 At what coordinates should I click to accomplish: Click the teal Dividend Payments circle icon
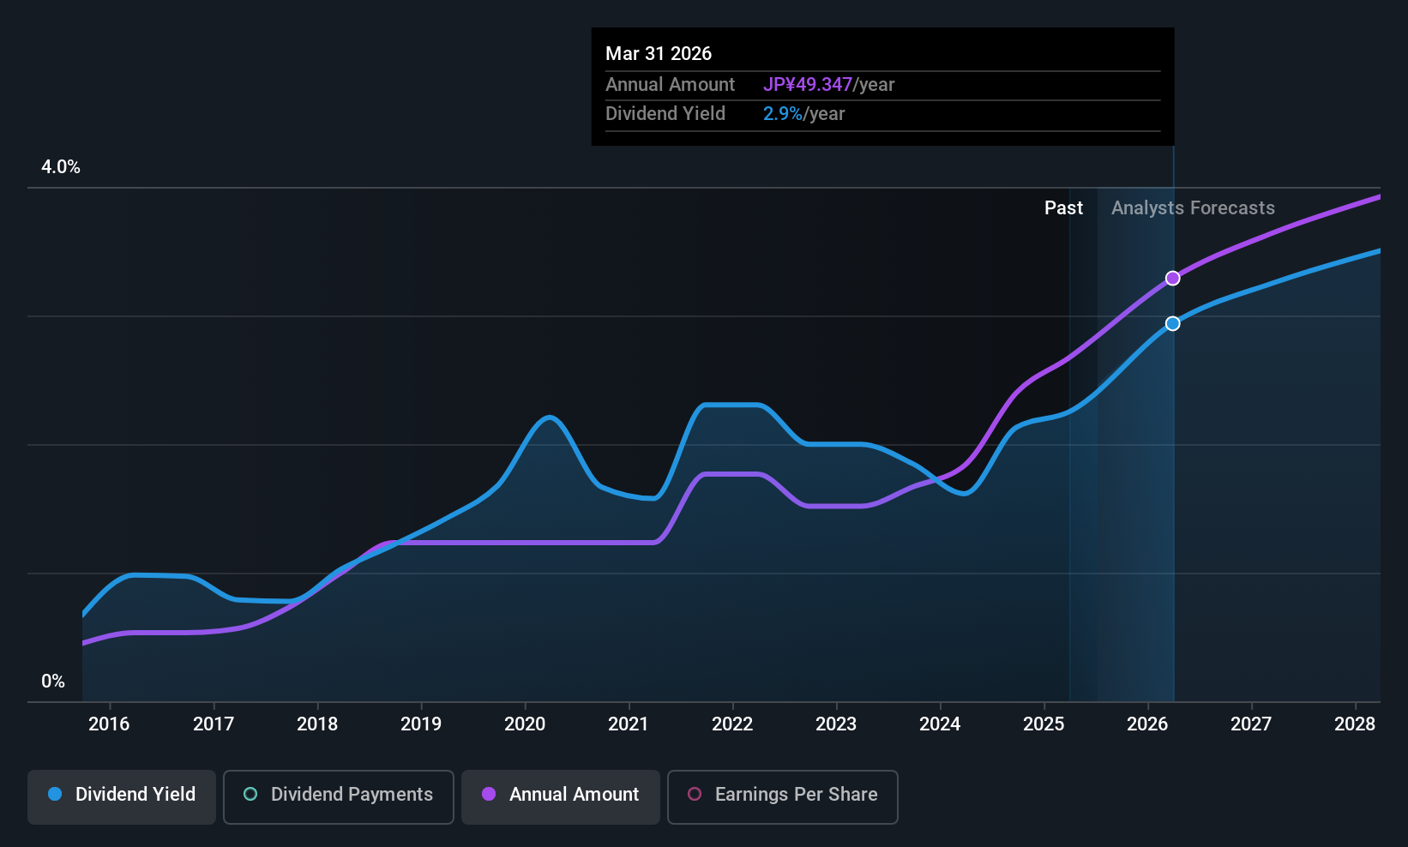(x=250, y=794)
